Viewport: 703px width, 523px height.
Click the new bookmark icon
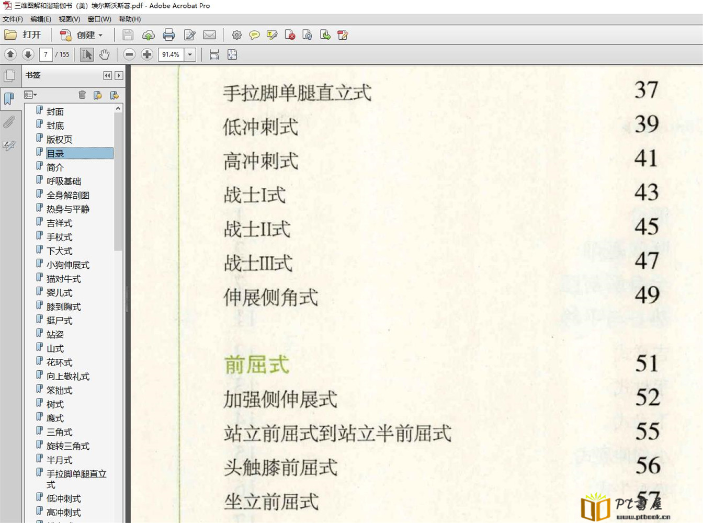(x=98, y=95)
